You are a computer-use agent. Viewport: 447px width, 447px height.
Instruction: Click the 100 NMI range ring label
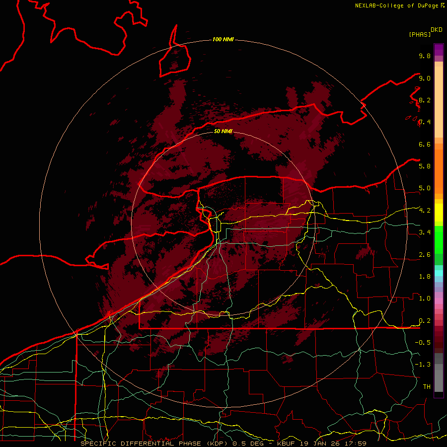223,39
